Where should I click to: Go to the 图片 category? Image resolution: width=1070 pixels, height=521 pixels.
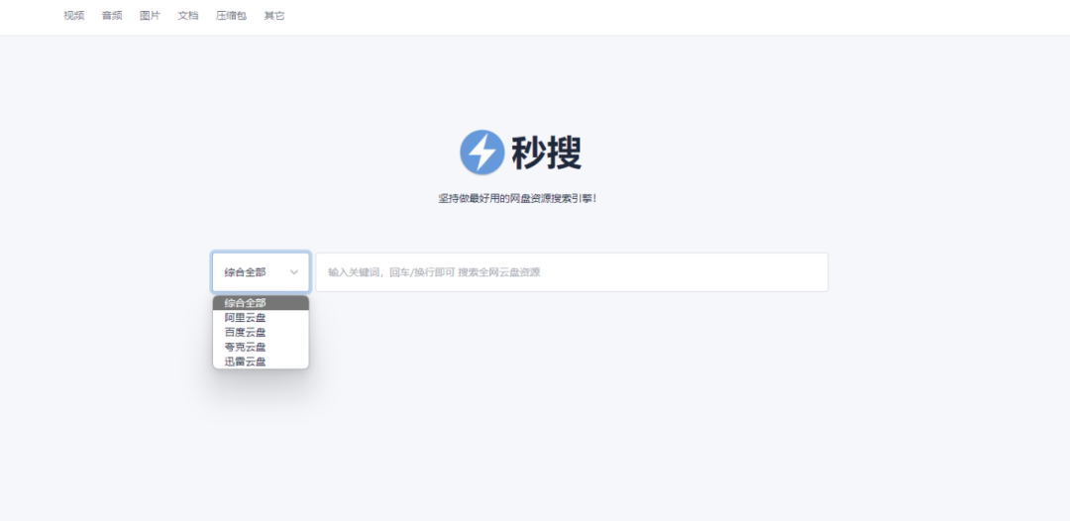(x=151, y=16)
